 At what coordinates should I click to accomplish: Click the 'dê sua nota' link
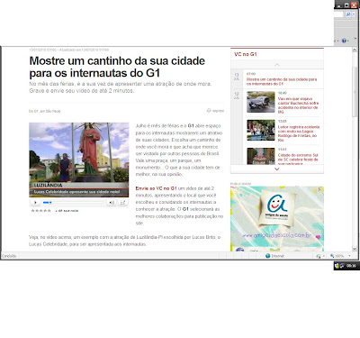pos(67,211)
